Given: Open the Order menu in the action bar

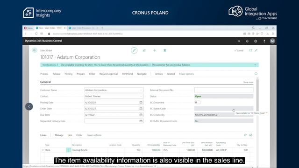Looking at the screenshot, I should click(x=92, y=74).
